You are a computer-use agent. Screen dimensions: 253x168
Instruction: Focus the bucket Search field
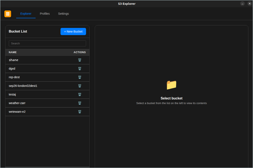point(47,43)
